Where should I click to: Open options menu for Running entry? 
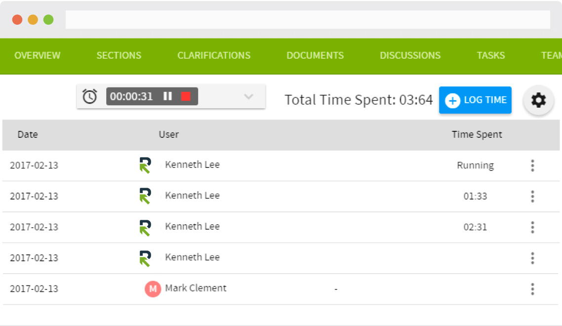point(532,165)
